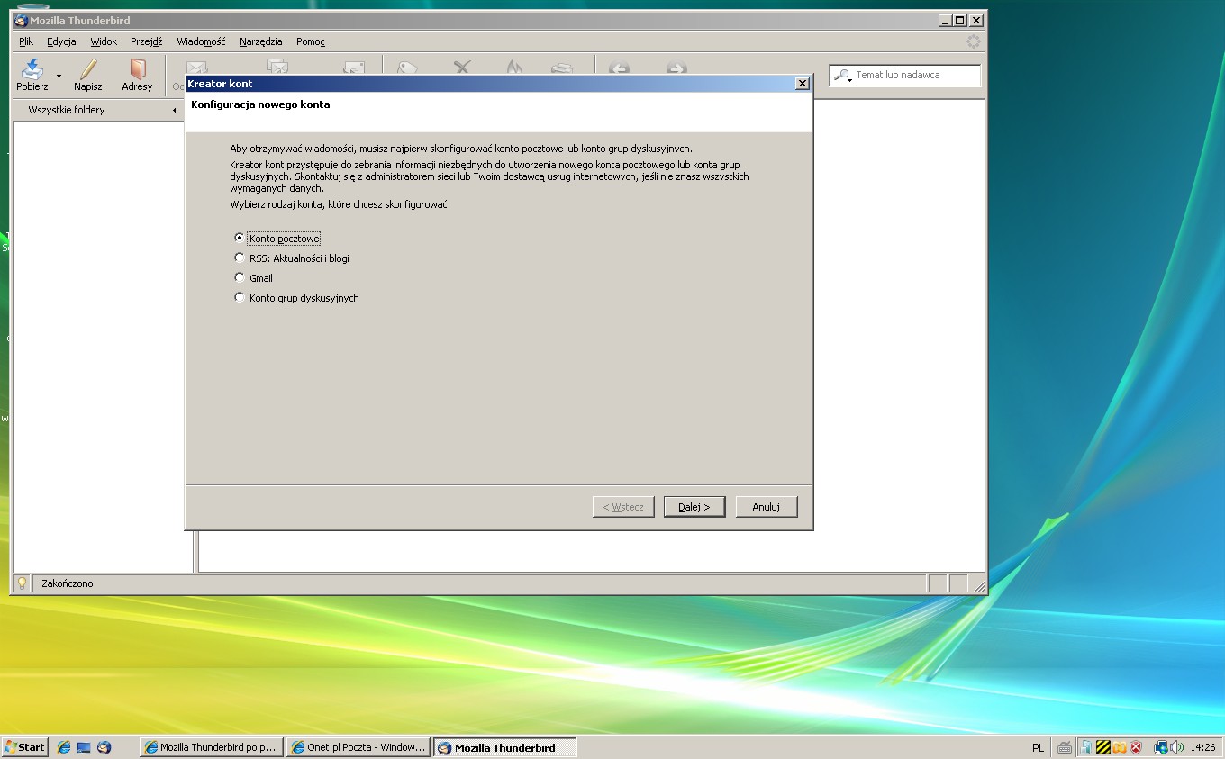The width and height of the screenshot is (1225, 759).
Task: Open the Plik menu
Action: point(26,41)
